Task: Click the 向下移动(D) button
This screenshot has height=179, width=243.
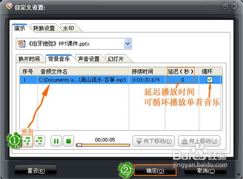Action: [154, 141]
